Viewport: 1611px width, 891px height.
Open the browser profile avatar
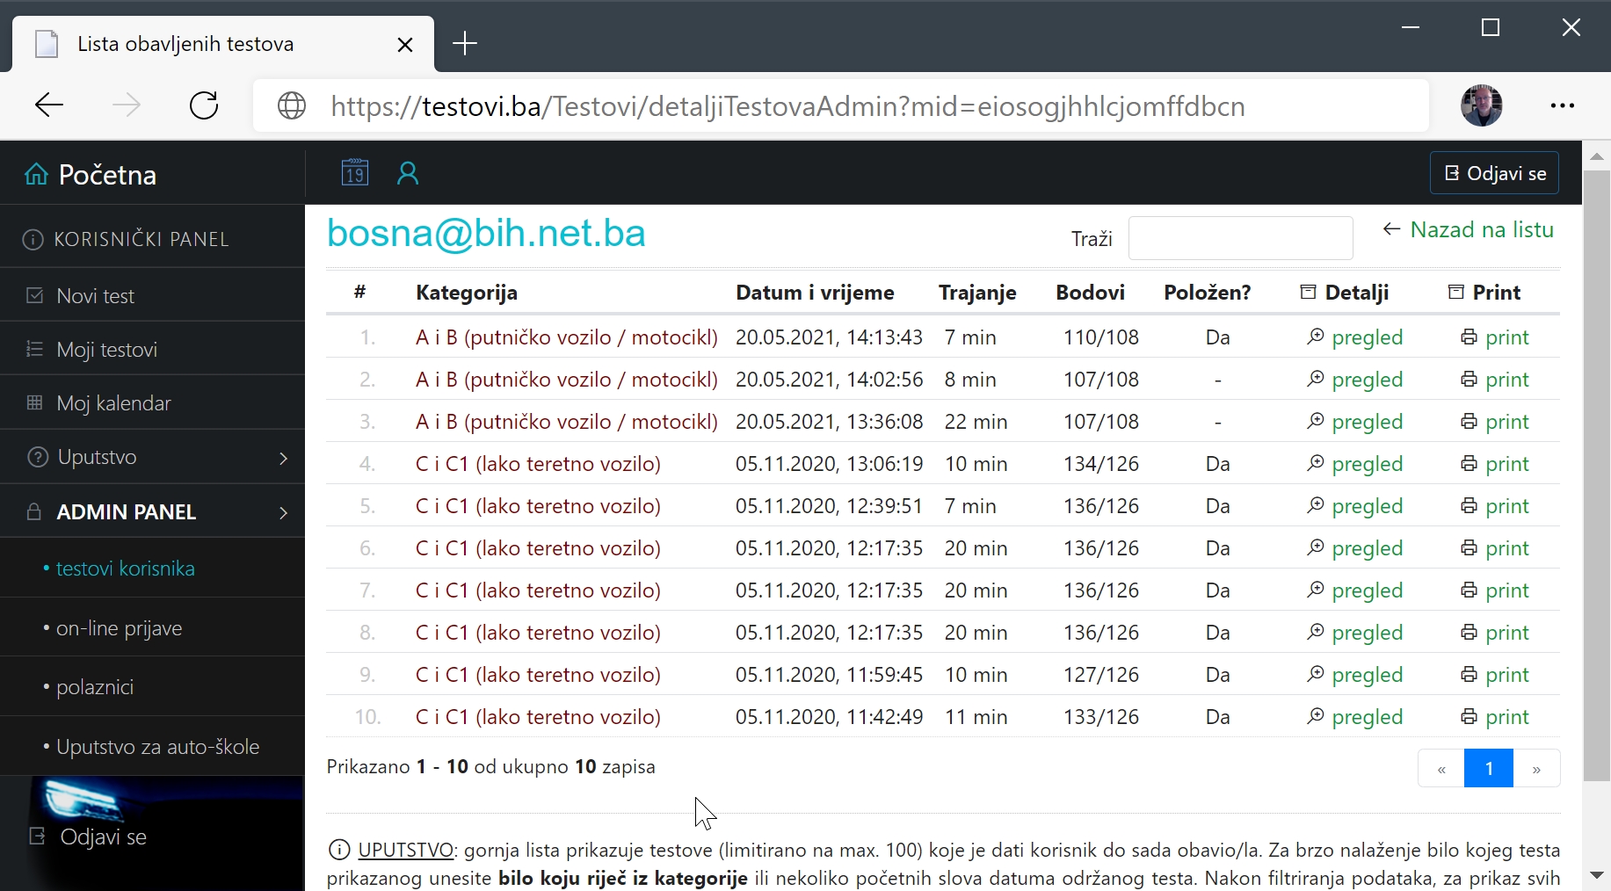[x=1482, y=105]
